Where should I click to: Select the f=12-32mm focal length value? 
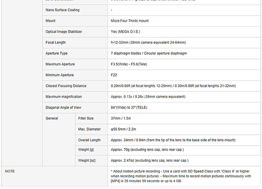tap(148, 42)
